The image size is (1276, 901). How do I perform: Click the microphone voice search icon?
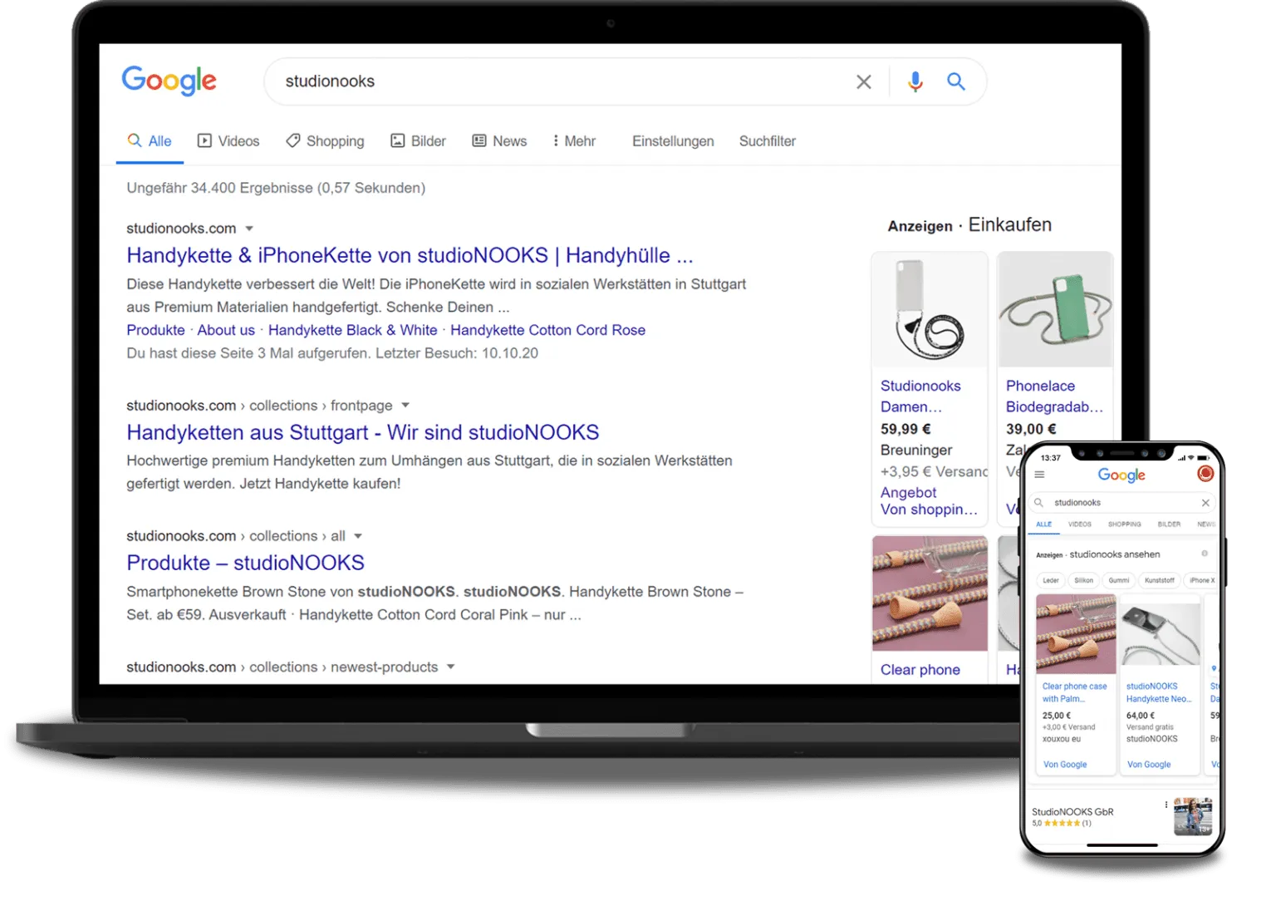(915, 81)
